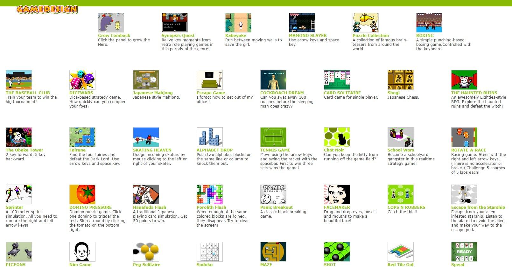This screenshot has width=512, height=267.
Task: Click the Skating Heaven thumbnail image
Action: 146,137
